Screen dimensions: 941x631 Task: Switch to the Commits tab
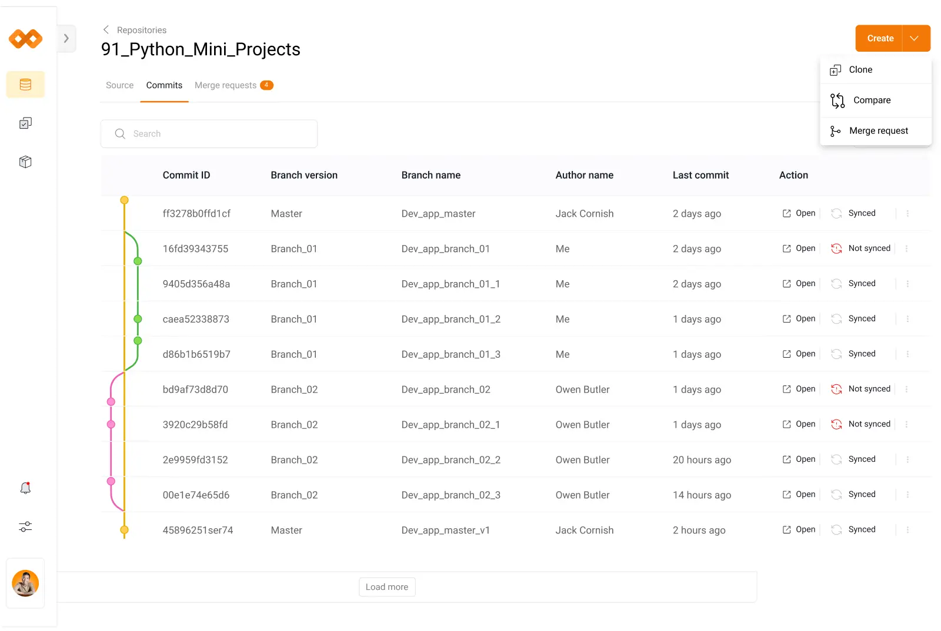(x=164, y=85)
